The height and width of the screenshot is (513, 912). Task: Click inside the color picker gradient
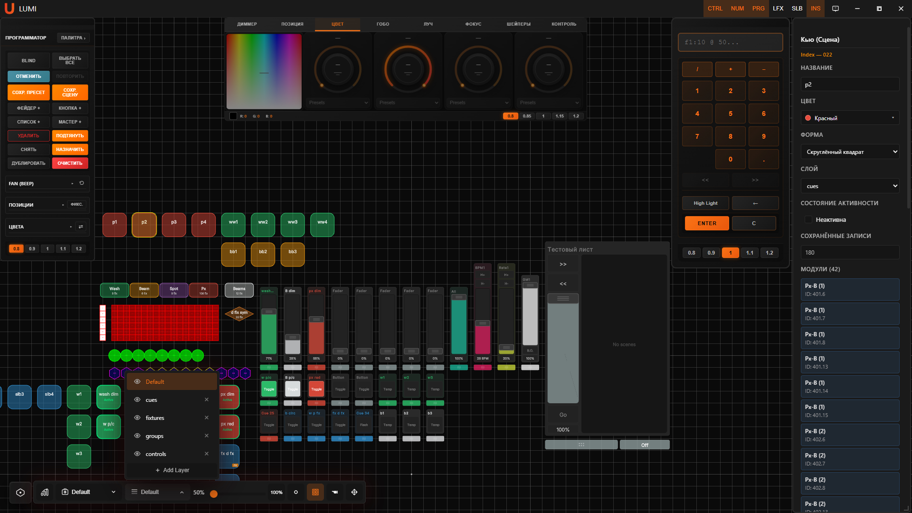tap(264, 72)
